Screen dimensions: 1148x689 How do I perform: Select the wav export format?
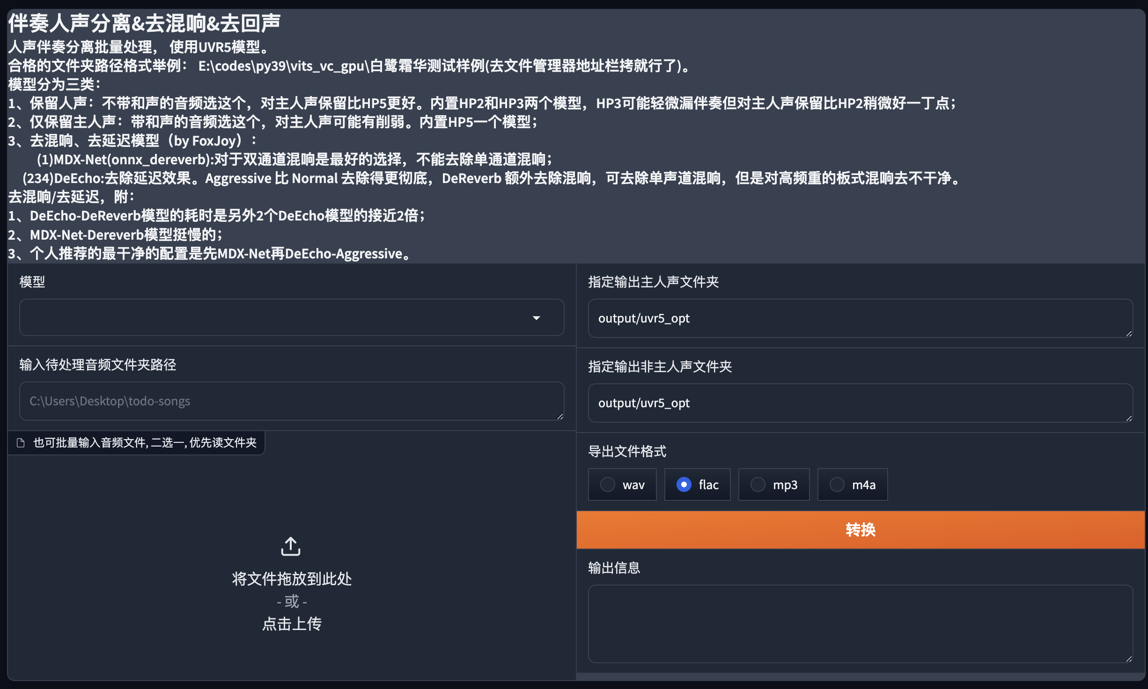[x=608, y=484]
